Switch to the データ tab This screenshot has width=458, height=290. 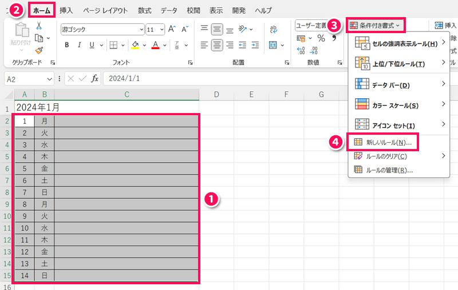point(168,10)
